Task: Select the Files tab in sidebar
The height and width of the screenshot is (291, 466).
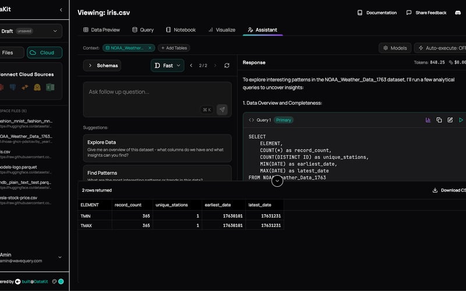Action: tap(11, 52)
